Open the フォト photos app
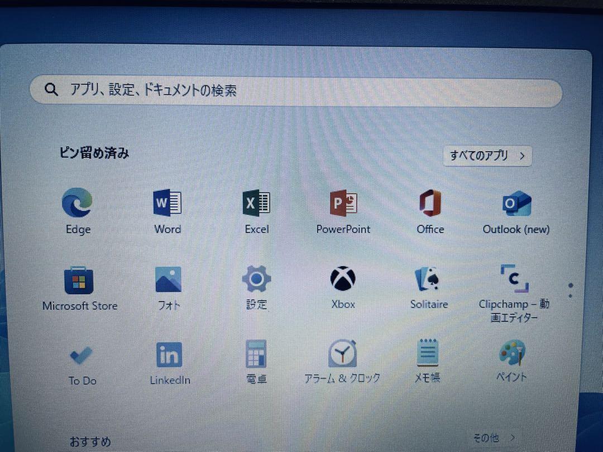603x452 pixels. pyautogui.click(x=168, y=280)
